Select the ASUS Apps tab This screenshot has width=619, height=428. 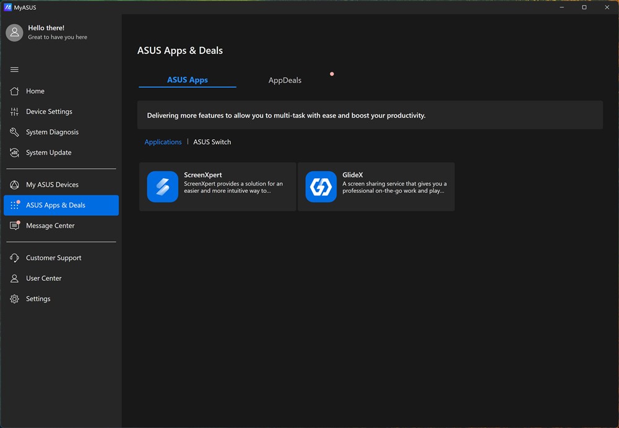click(187, 80)
